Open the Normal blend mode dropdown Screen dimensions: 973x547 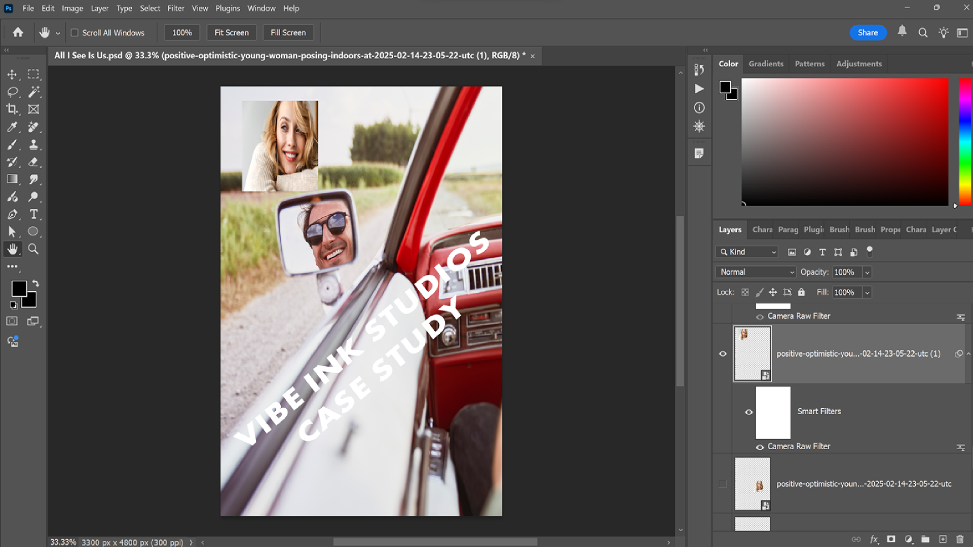[x=755, y=272]
